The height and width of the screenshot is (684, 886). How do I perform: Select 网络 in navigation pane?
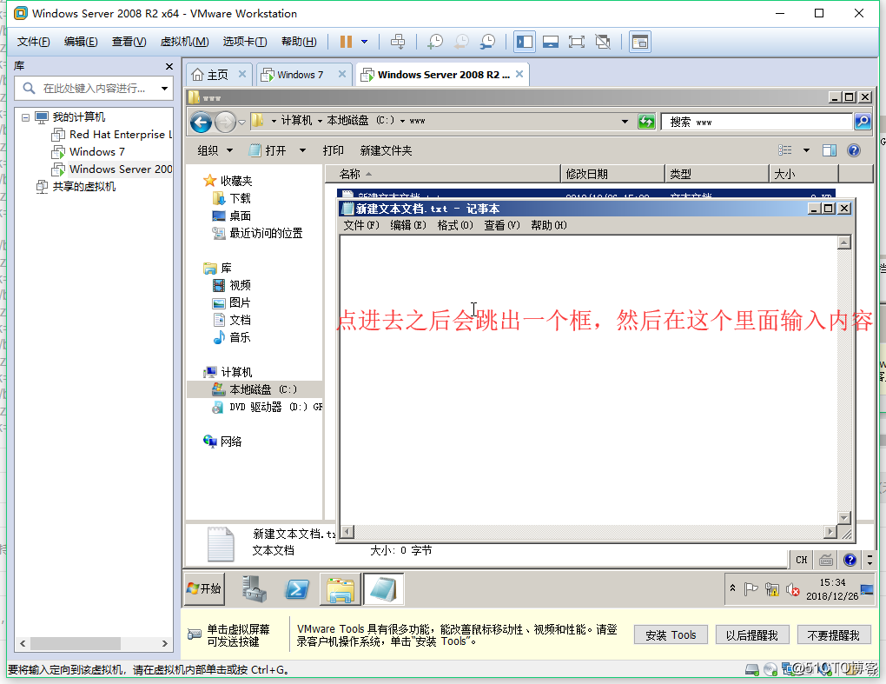pos(222,442)
